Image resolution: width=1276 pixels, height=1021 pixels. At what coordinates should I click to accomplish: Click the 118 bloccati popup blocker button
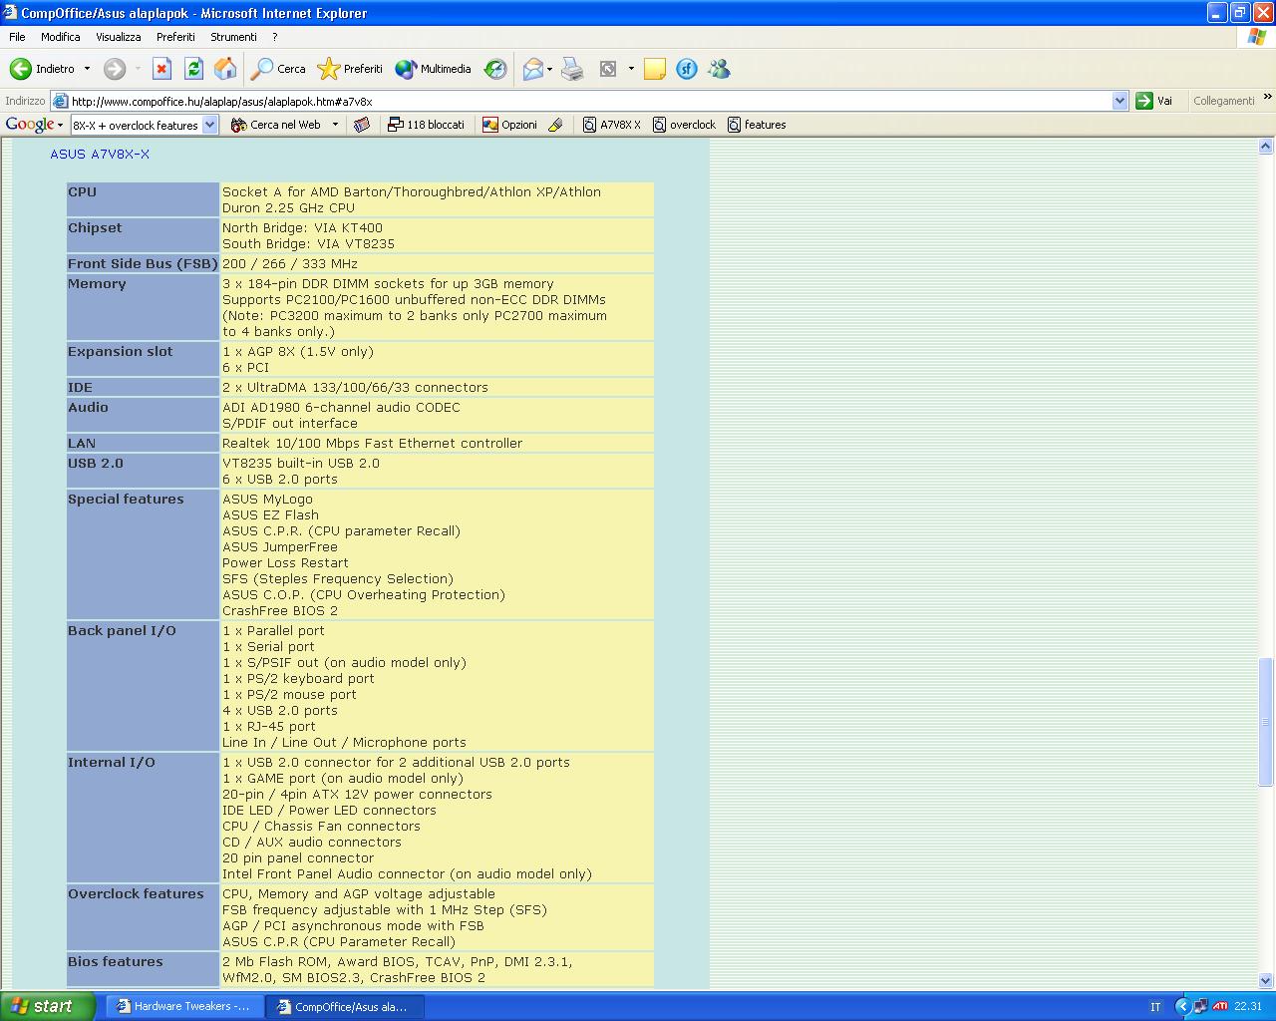pyautogui.click(x=426, y=125)
